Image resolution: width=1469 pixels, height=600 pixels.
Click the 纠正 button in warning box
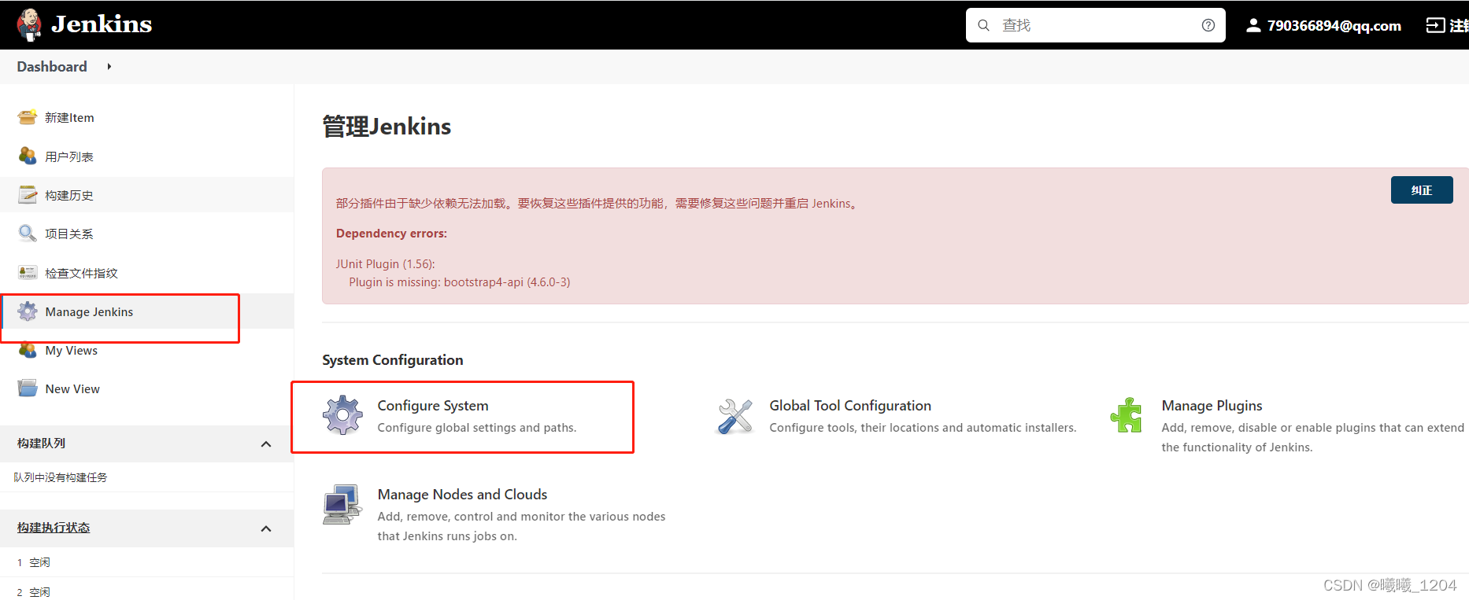click(x=1422, y=190)
